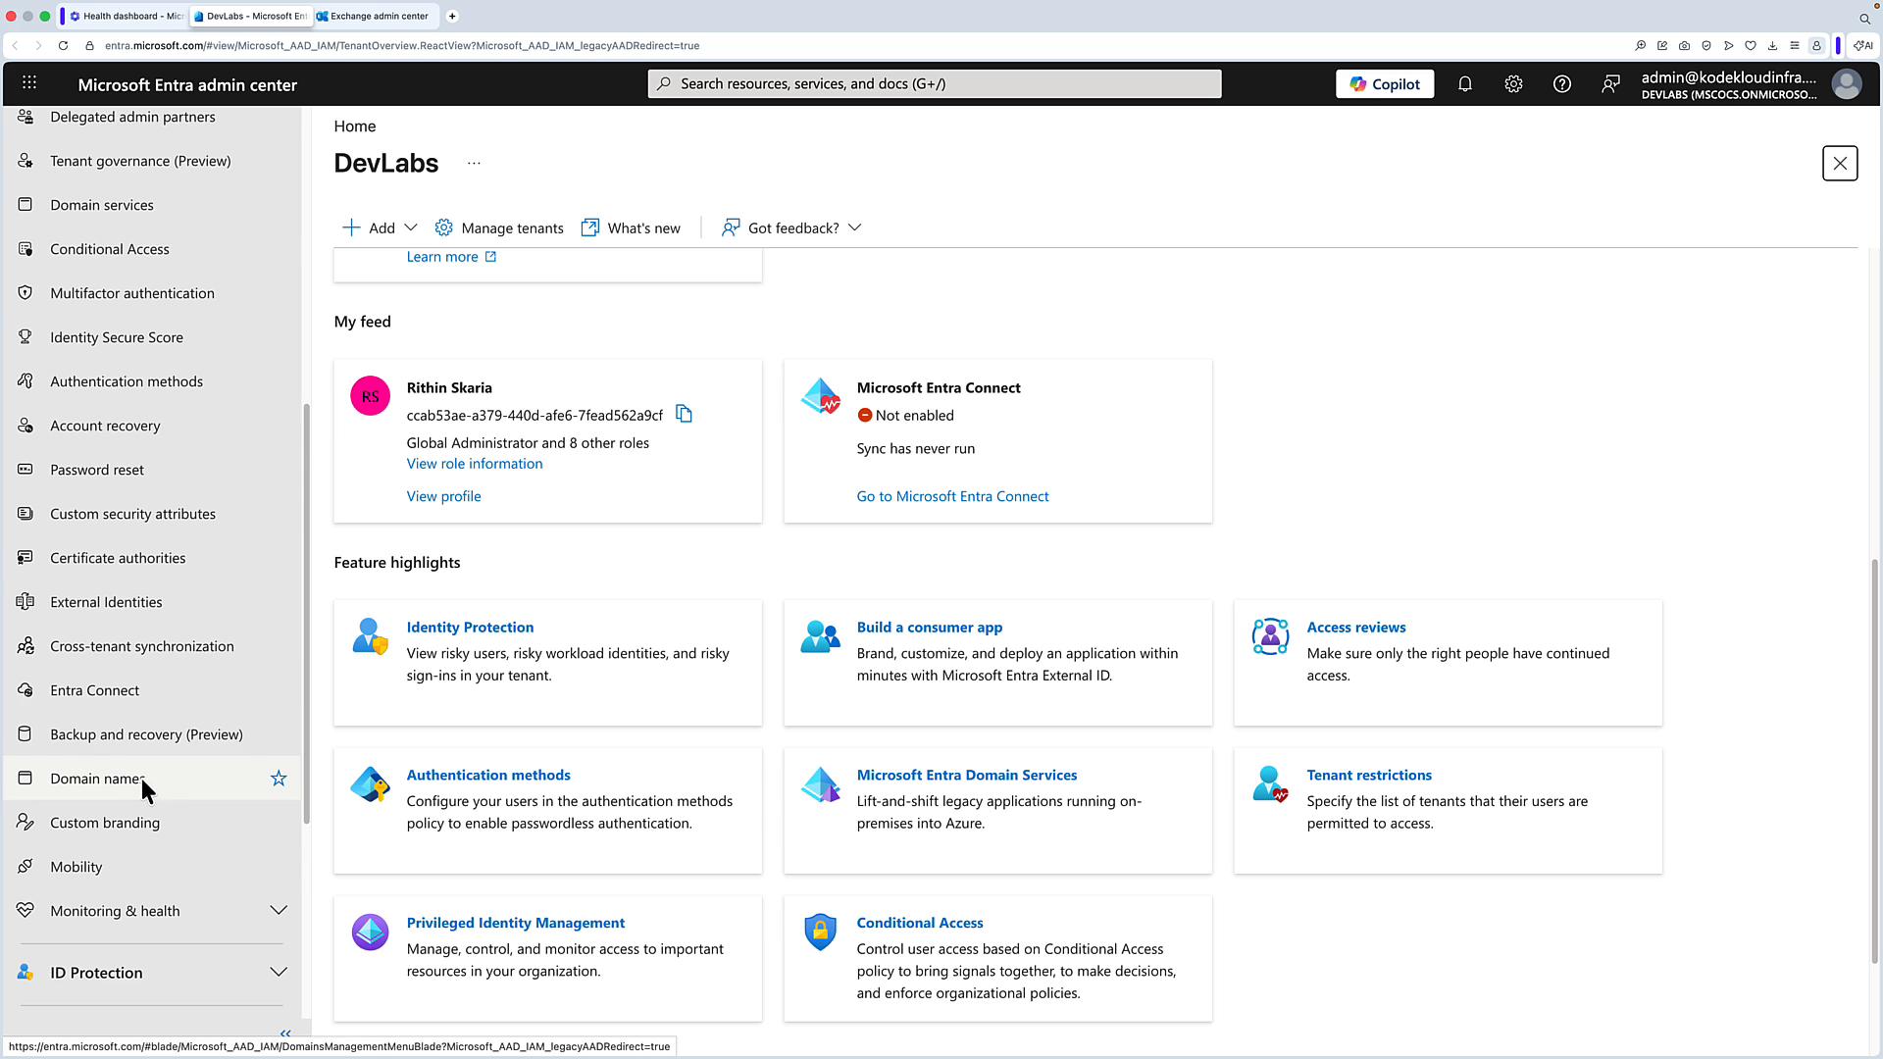The image size is (1883, 1059).
Task: Click View role information link
Action: point(475,464)
